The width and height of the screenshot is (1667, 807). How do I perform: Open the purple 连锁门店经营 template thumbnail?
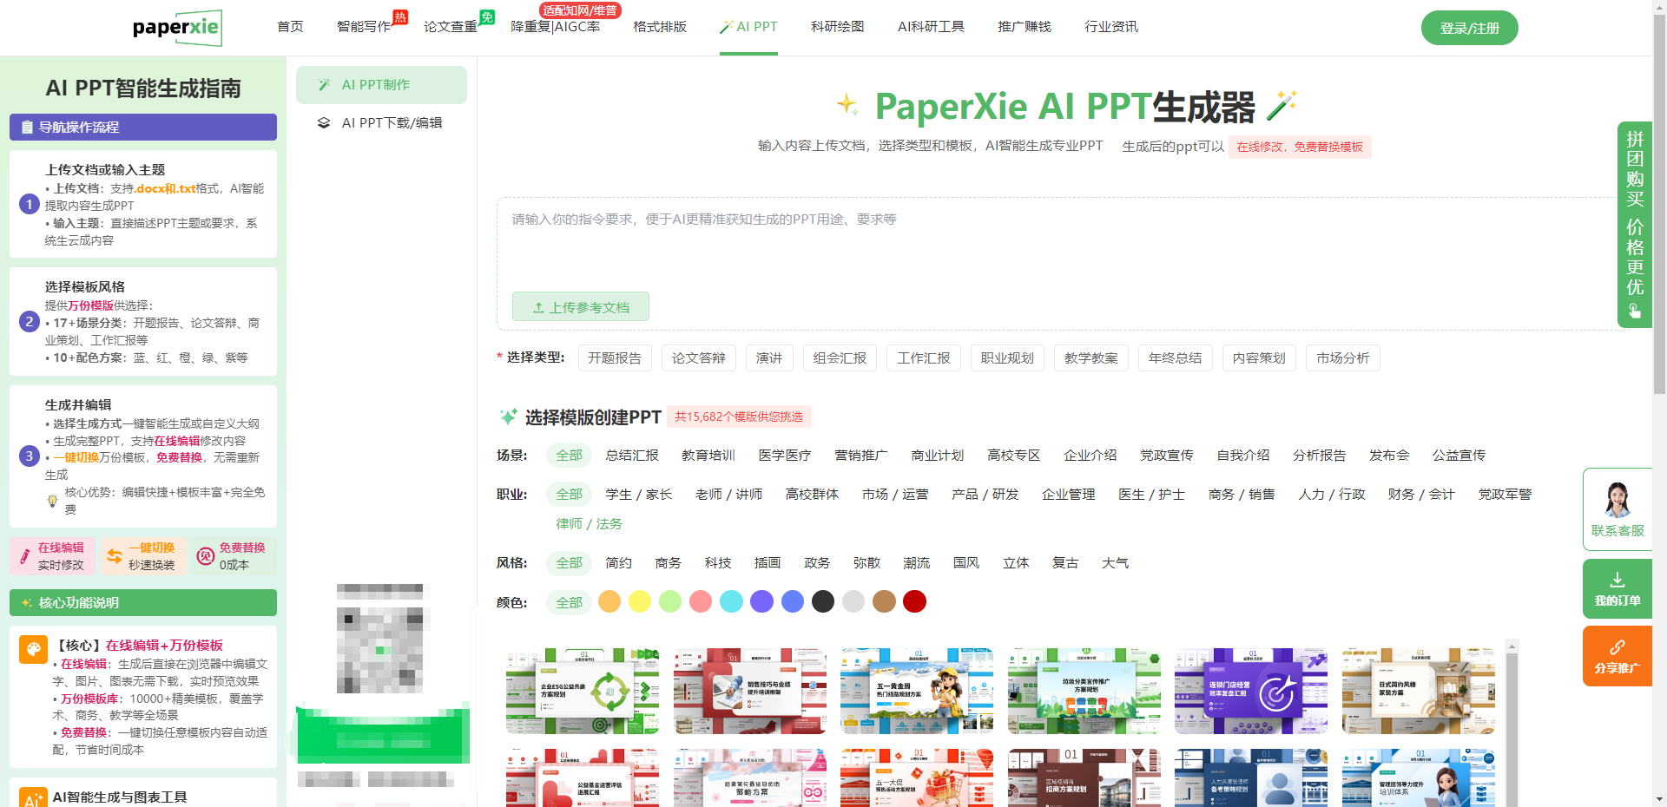click(1251, 691)
